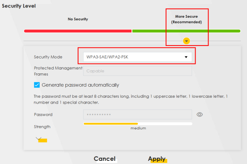Uncheck Generate password automatically checkbox

coord(37,85)
